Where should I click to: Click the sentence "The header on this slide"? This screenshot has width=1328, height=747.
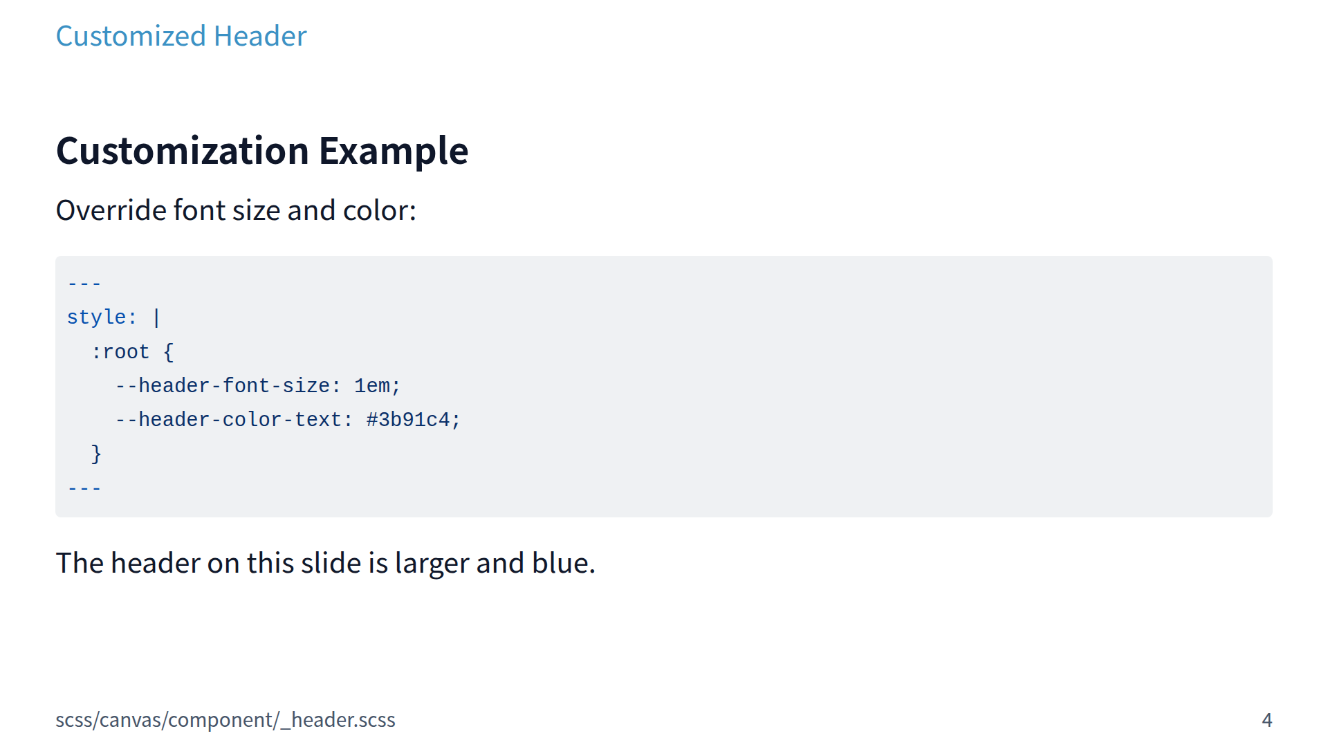[207, 563]
